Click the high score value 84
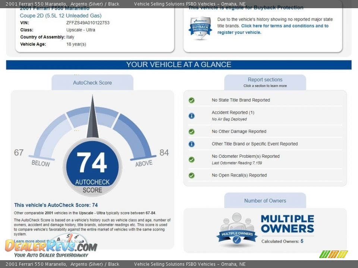358x268 pixels. (164, 153)
